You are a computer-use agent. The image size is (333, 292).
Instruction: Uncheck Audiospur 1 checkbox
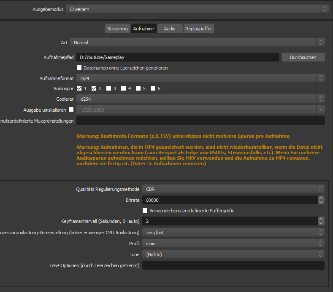(79, 88)
